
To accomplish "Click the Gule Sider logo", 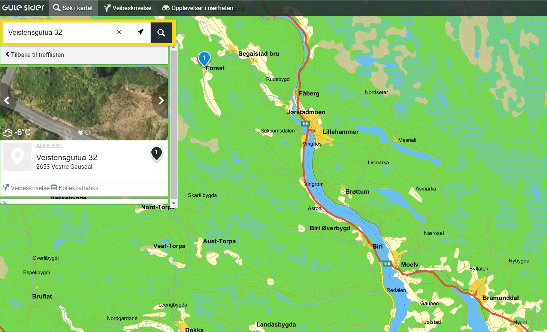I will [x=23, y=8].
